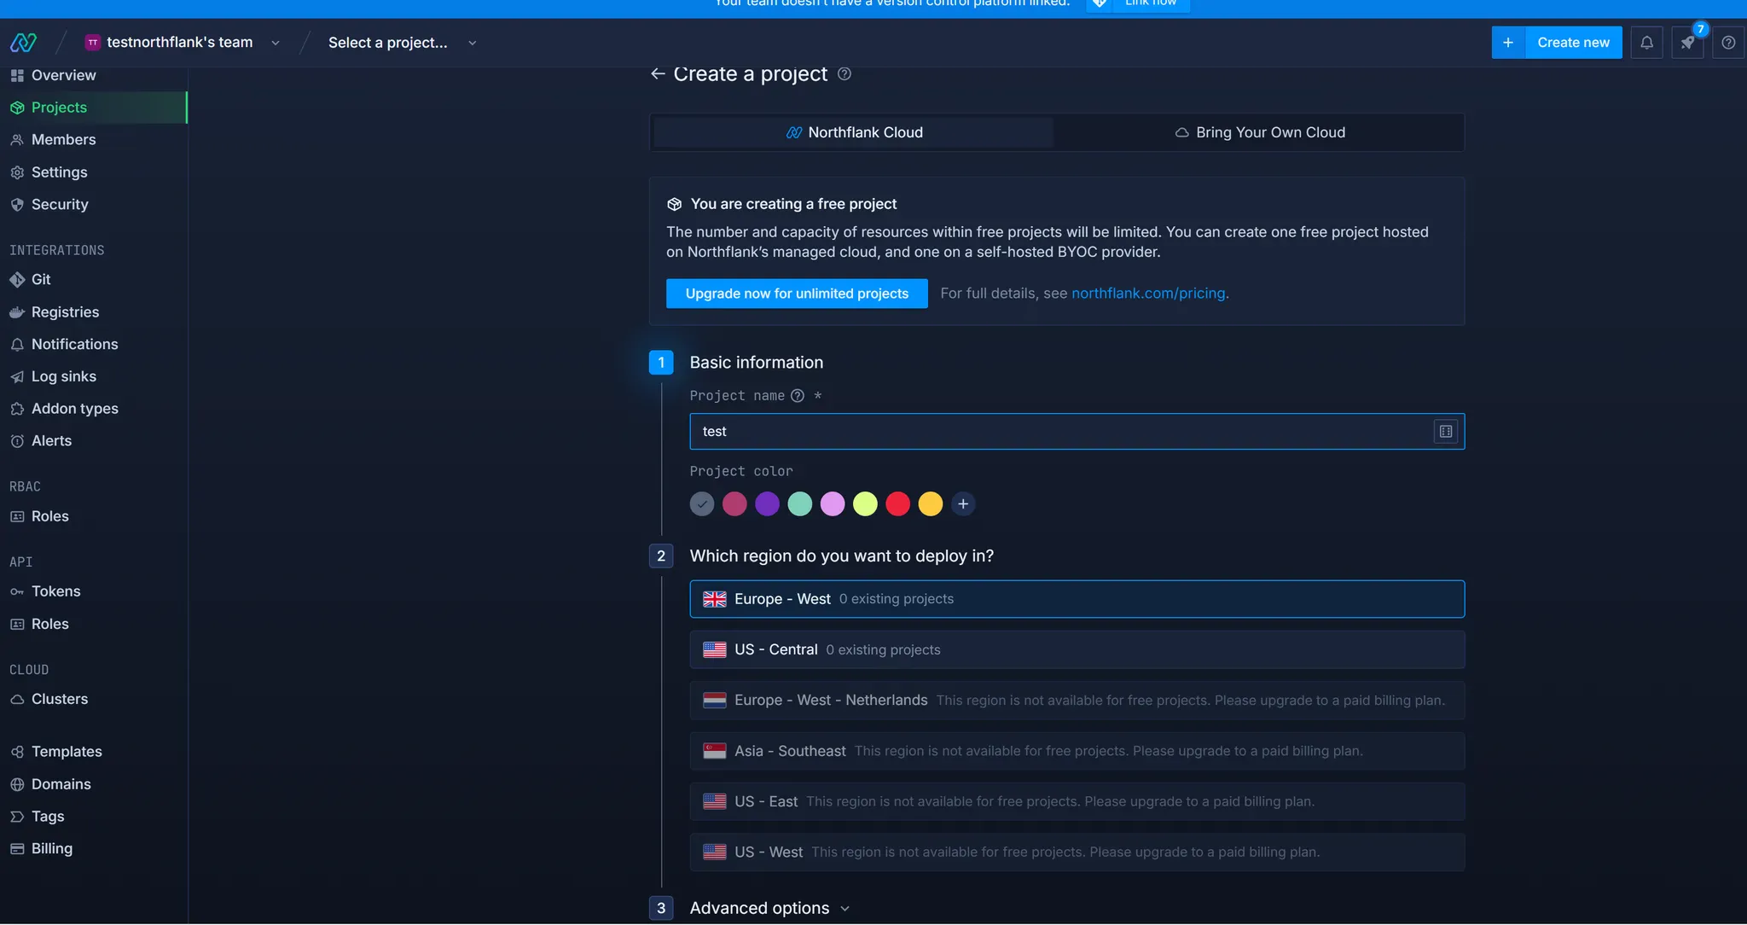Click the Tags icon in sidebar
This screenshot has width=1747, height=925.
[x=17, y=817]
